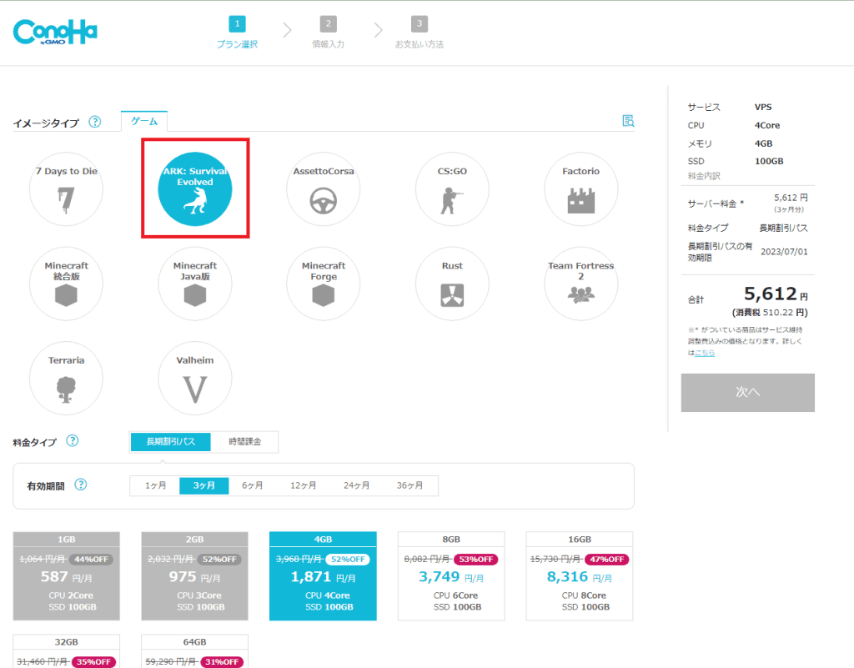
Task: Set the validity period to 12ヶ月
Action: pyautogui.click(x=303, y=485)
